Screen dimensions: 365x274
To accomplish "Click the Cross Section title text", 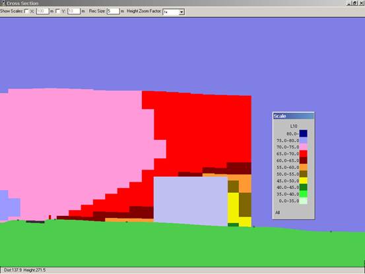I will coord(22,3).
